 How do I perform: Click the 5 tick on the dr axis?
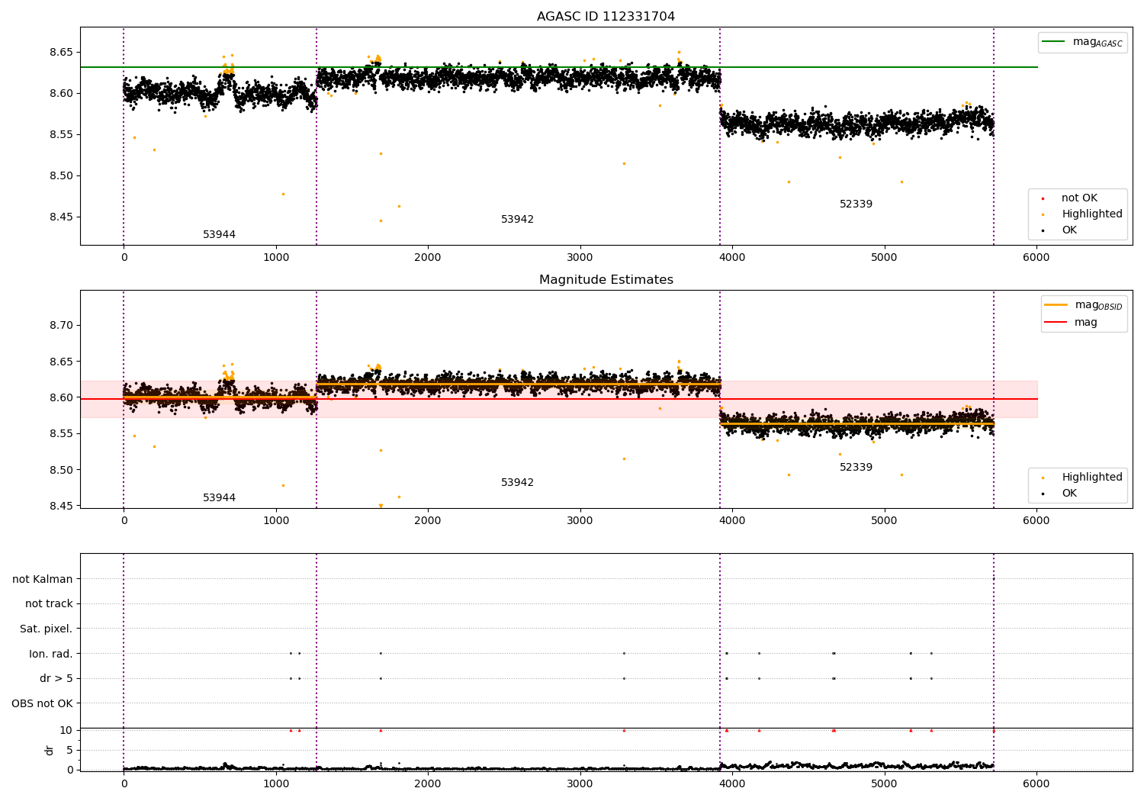(69, 751)
